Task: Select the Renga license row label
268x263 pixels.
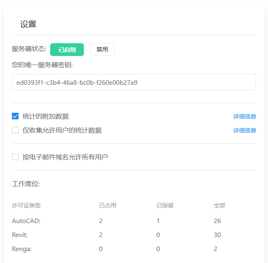Action: tap(21, 249)
